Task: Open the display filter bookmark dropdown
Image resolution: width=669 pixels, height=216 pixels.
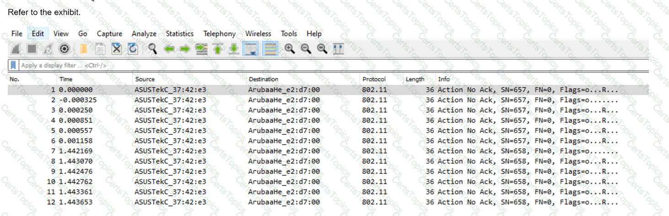Action: (14, 65)
